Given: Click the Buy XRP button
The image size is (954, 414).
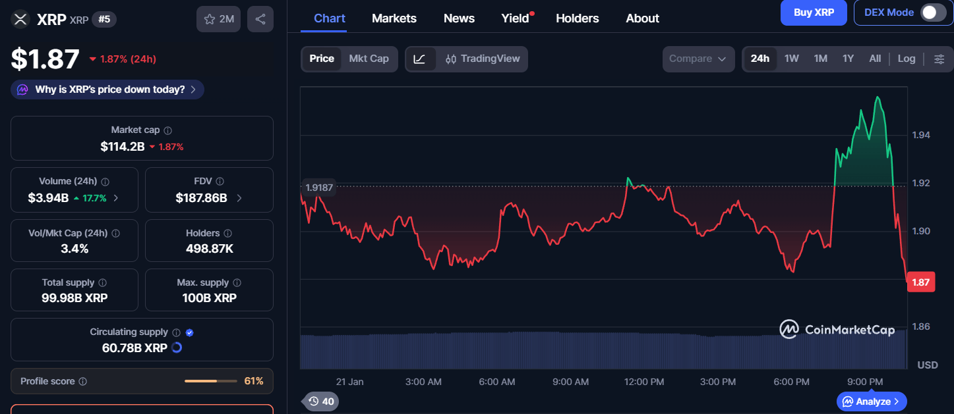Looking at the screenshot, I should tap(813, 13).
